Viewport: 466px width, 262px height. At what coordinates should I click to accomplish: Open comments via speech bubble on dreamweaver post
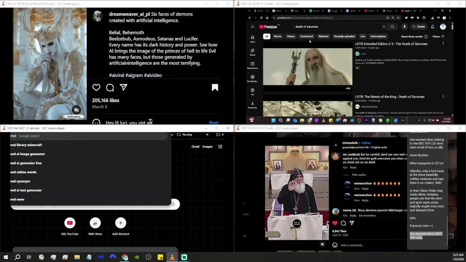click(x=110, y=88)
